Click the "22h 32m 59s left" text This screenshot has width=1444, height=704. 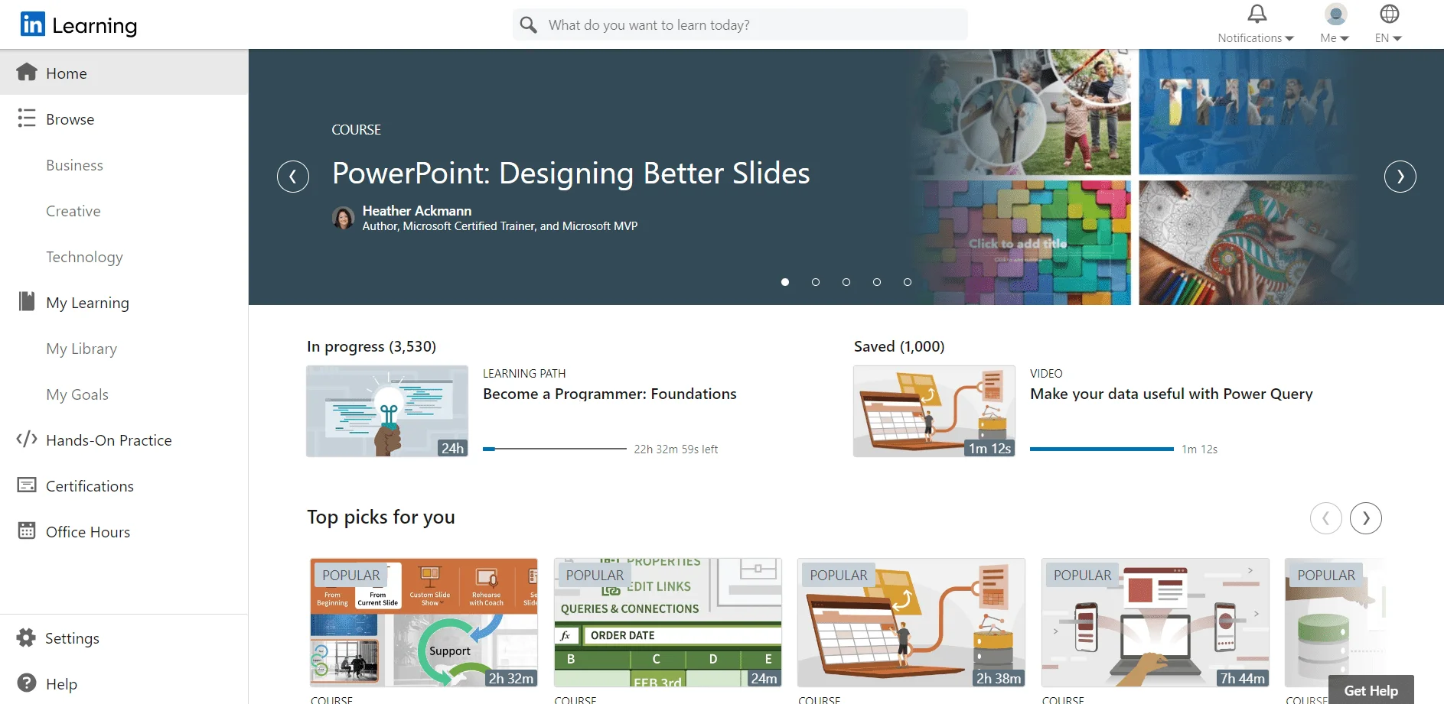coord(676,449)
